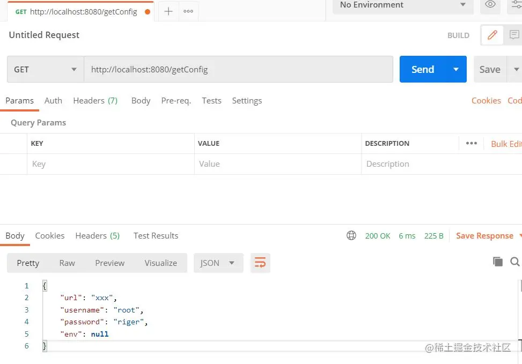This screenshot has width=522, height=364.
Task: Open the No Environment dropdown
Action: click(403, 5)
